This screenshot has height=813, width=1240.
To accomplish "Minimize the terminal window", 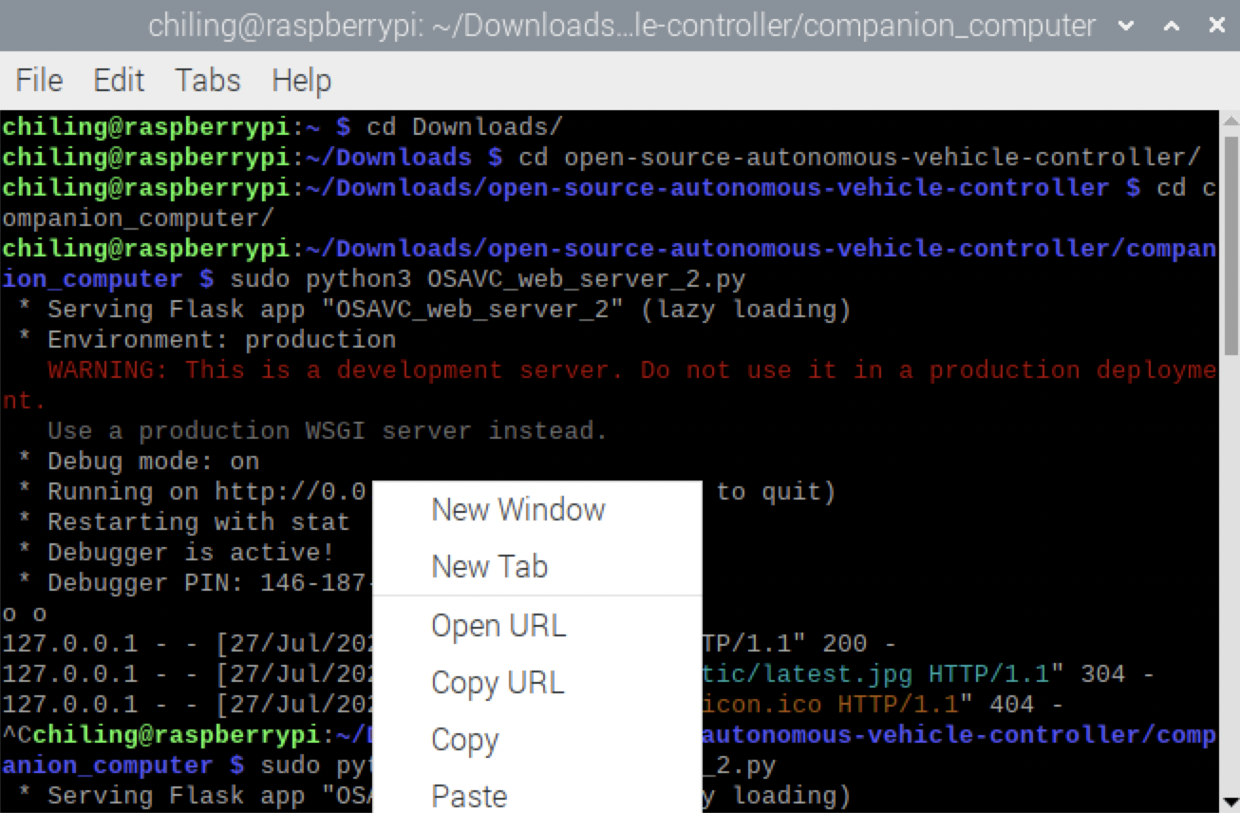I will pyautogui.click(x=1127, y=26).
